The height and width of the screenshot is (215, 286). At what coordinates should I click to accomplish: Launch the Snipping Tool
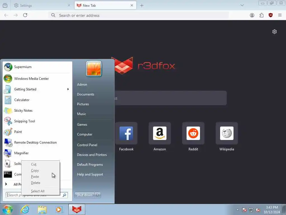pos(37,121)
